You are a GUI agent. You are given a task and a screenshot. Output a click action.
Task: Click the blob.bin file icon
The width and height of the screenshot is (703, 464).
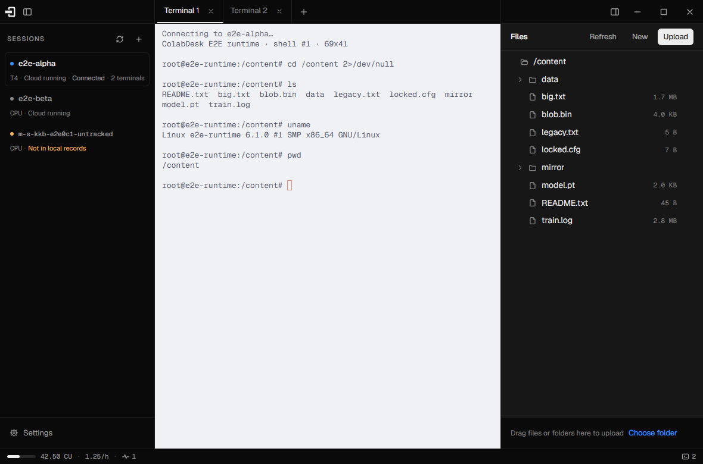[533, 115]
